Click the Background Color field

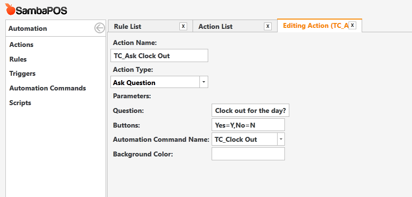248,153
